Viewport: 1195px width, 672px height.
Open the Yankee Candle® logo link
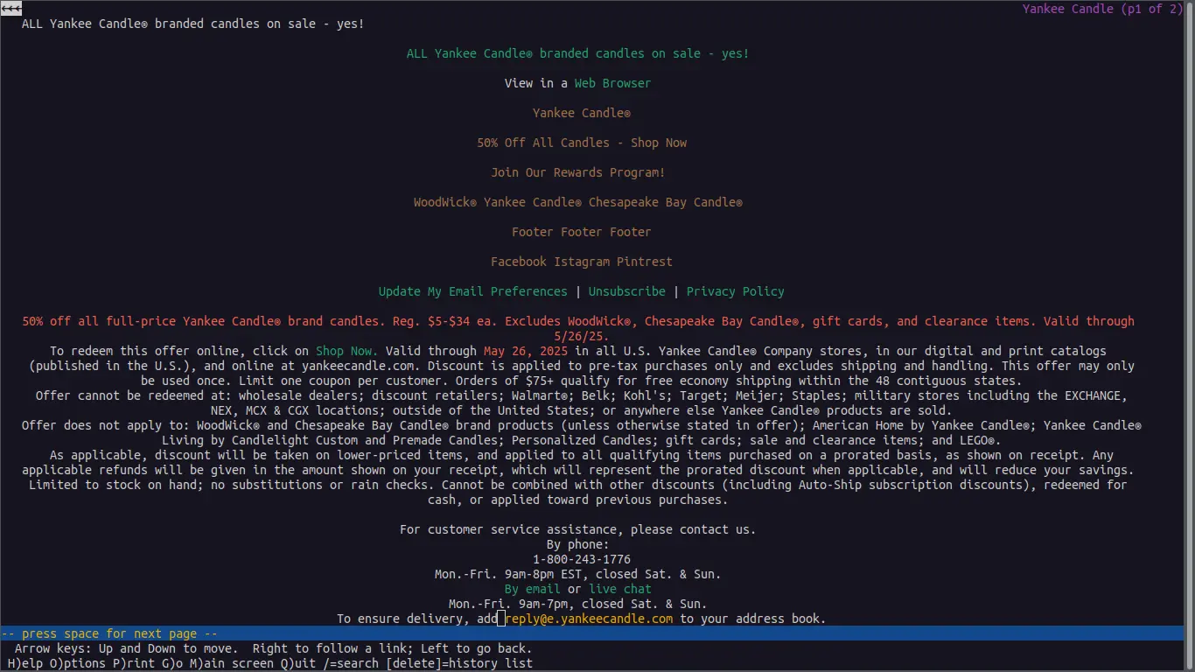coord(582,113)
